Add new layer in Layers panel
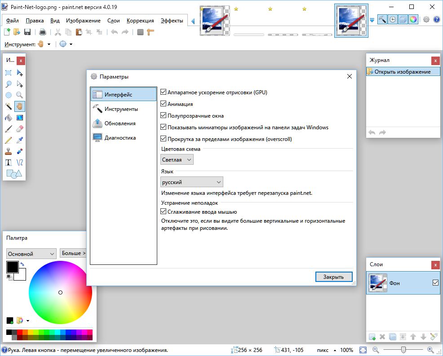 coord(372,337)
